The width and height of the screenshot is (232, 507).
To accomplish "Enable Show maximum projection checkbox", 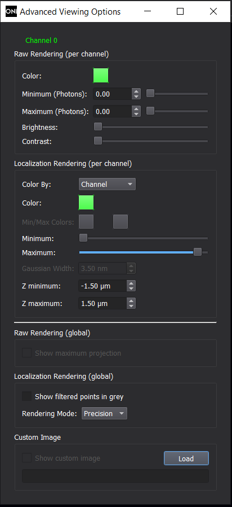I will [x=27, y=353].
